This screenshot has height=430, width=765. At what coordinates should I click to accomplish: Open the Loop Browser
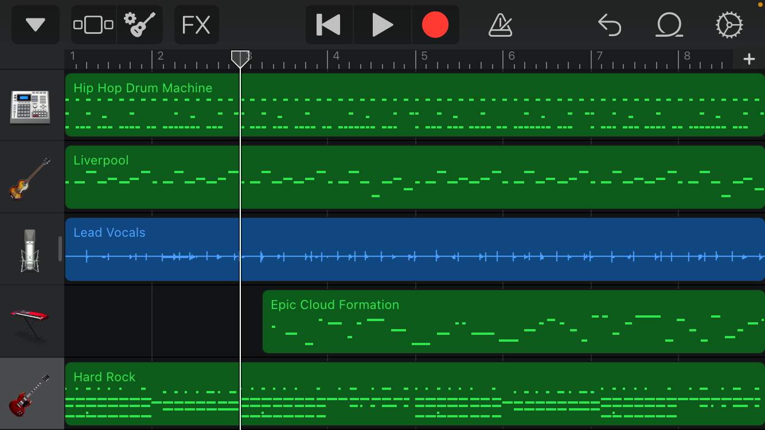(669, 25)
